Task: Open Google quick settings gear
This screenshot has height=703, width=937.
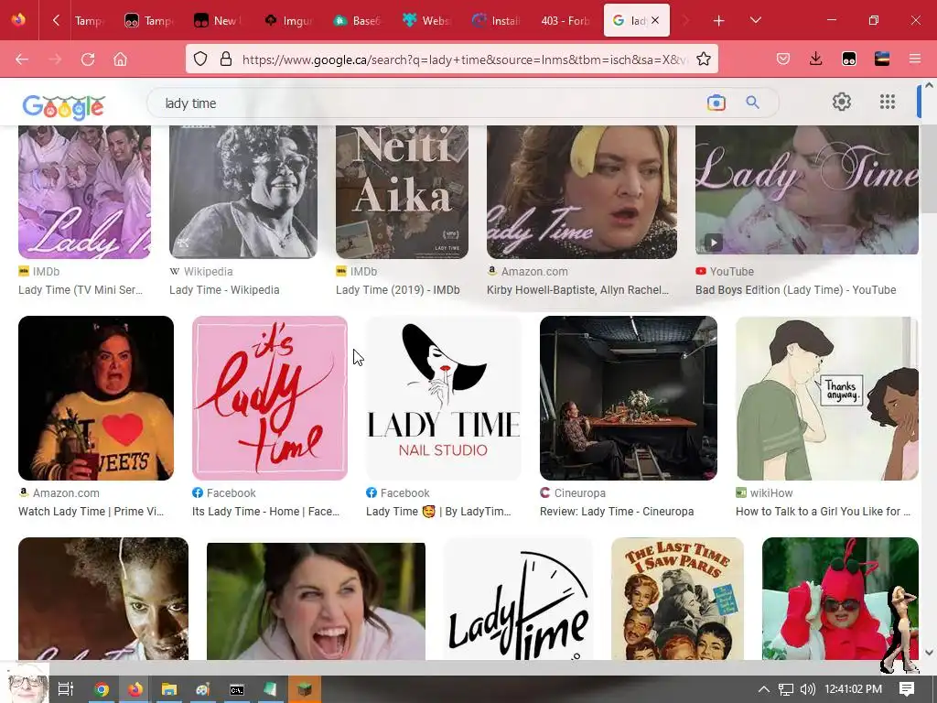Action: click(842, 102)
